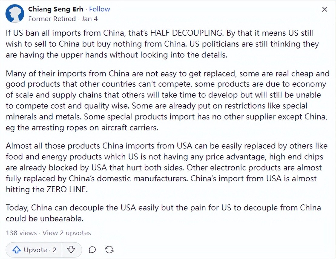This screenshot has height=259, width=336.
Task: Click paragraph starting "Today, China can decouple"
Action: 163,213
